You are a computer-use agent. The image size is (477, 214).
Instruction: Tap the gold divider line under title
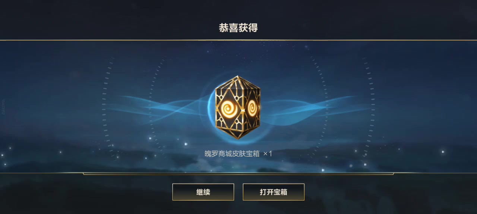click(238, 40)
